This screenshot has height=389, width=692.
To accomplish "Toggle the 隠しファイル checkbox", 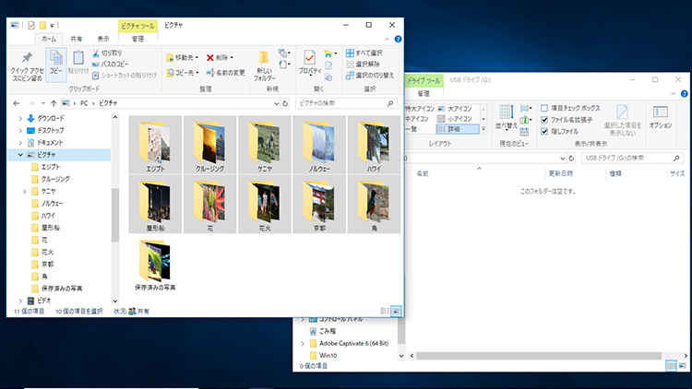I will (545, 131).
